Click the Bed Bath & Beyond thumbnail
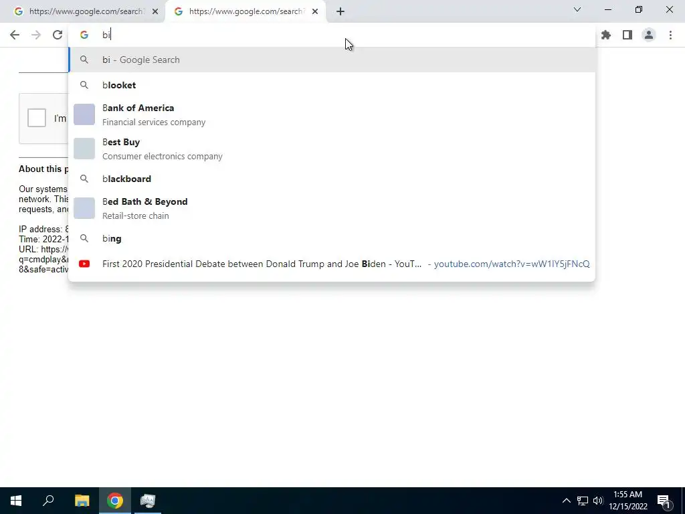Image resolution: width=685 pixels, height=514 pixels. point(84,208)
